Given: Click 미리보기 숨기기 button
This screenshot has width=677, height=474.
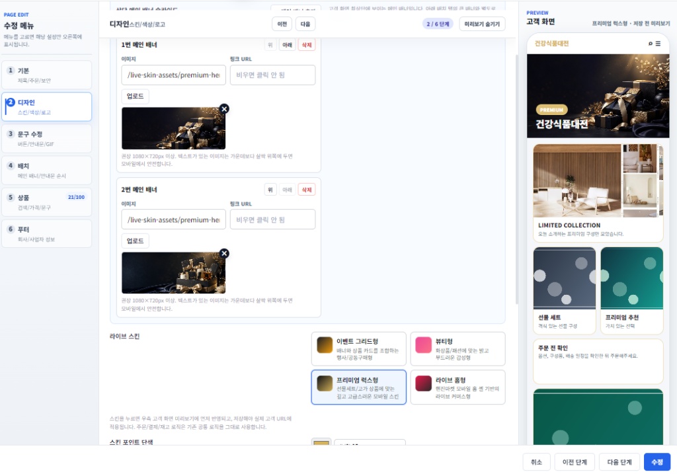Looking at the screenshot, I should click(x=482, y=24).
